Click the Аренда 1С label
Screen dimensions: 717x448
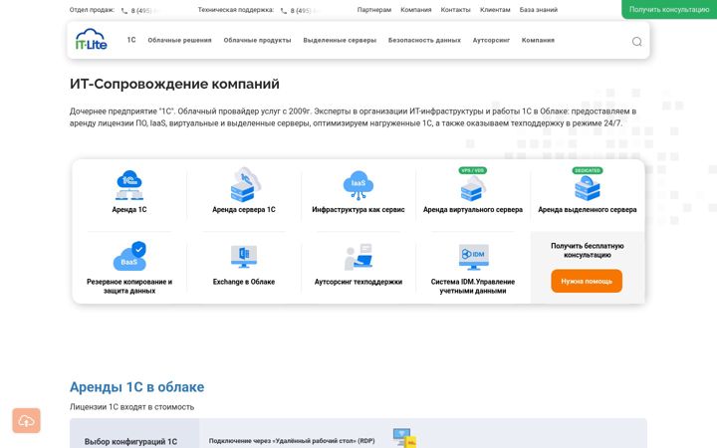(129, 210)
